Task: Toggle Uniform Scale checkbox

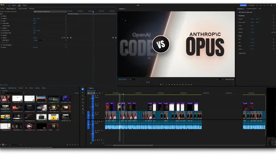Action: pos(34,26)
